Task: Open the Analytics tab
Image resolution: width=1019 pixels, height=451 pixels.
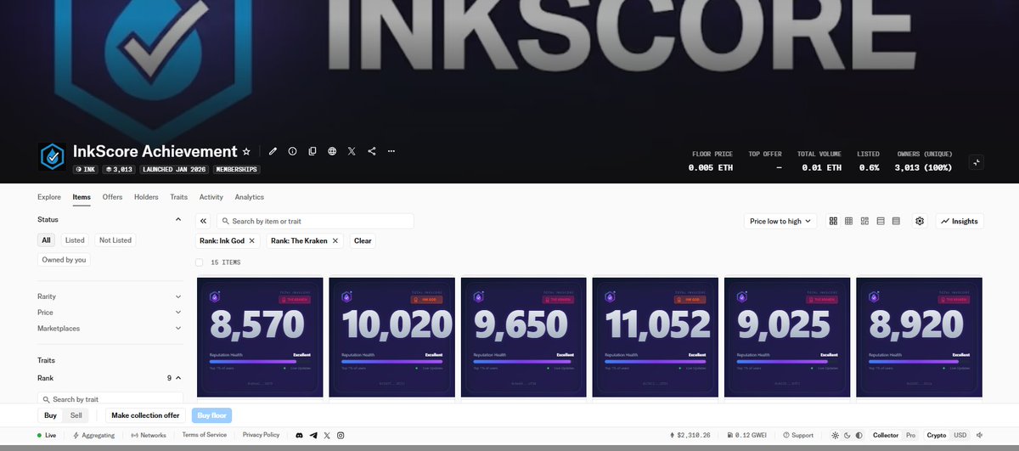Action: (250, 197)
